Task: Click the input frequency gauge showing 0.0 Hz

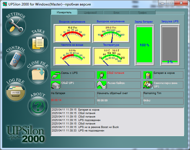Action: point(72,56)
